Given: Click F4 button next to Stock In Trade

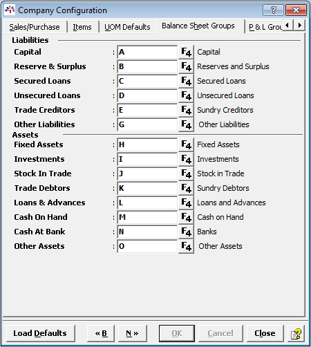Looking at the screenshot, I should 186,173.
